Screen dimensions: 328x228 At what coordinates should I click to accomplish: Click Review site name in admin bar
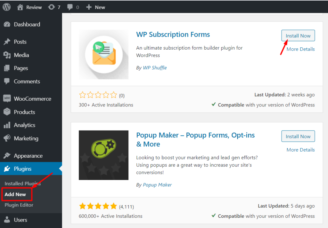34,7
